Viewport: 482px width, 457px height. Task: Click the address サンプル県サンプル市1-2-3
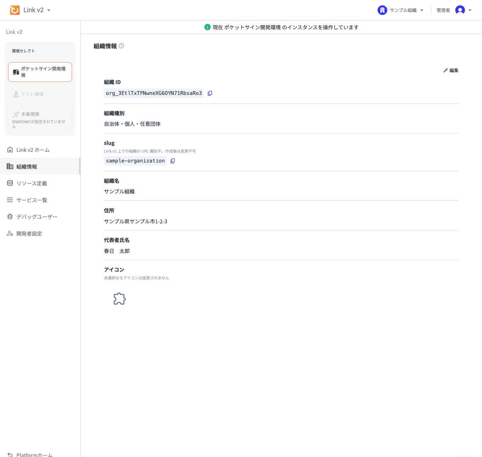[x=135, y=221]
